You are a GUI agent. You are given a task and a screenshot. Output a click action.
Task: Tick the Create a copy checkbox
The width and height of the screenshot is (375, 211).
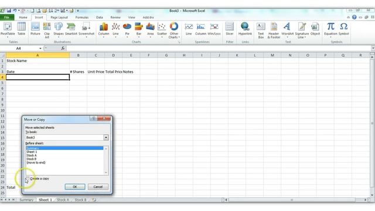point(28,179)
